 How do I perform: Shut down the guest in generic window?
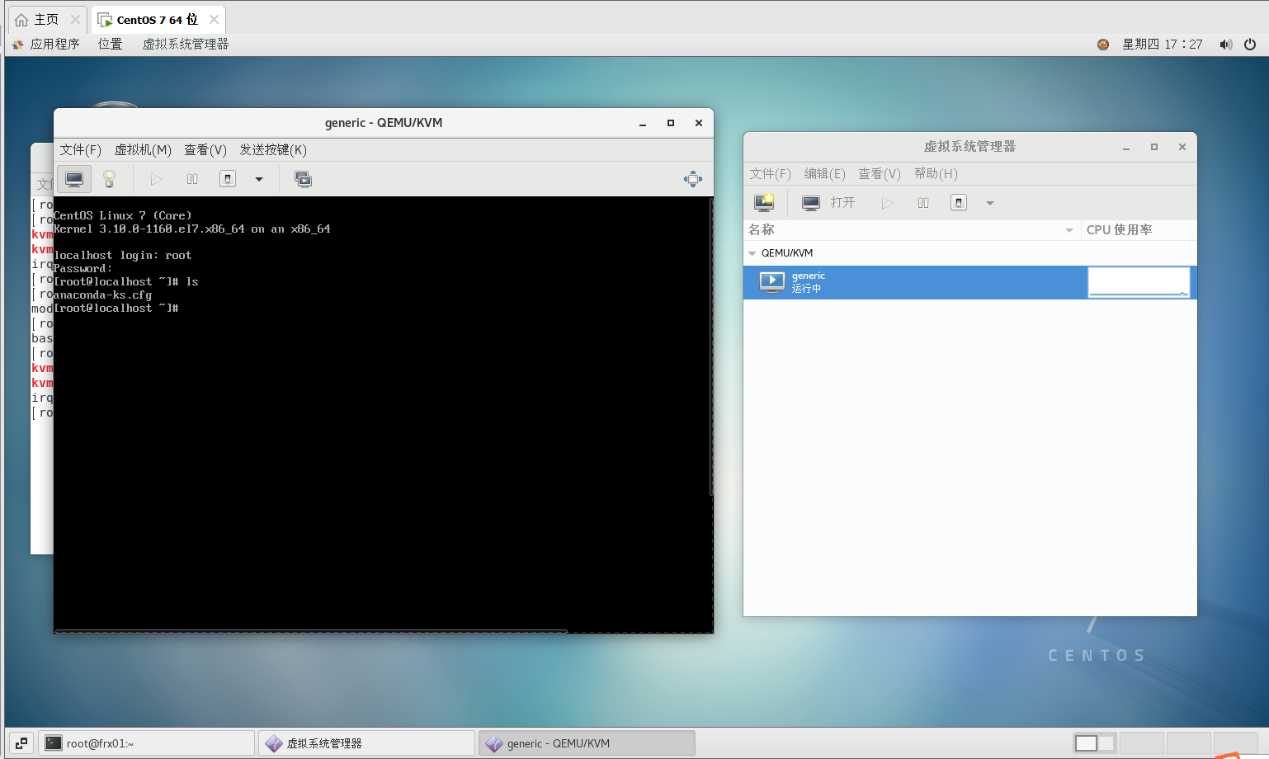[x=228, y=179]
